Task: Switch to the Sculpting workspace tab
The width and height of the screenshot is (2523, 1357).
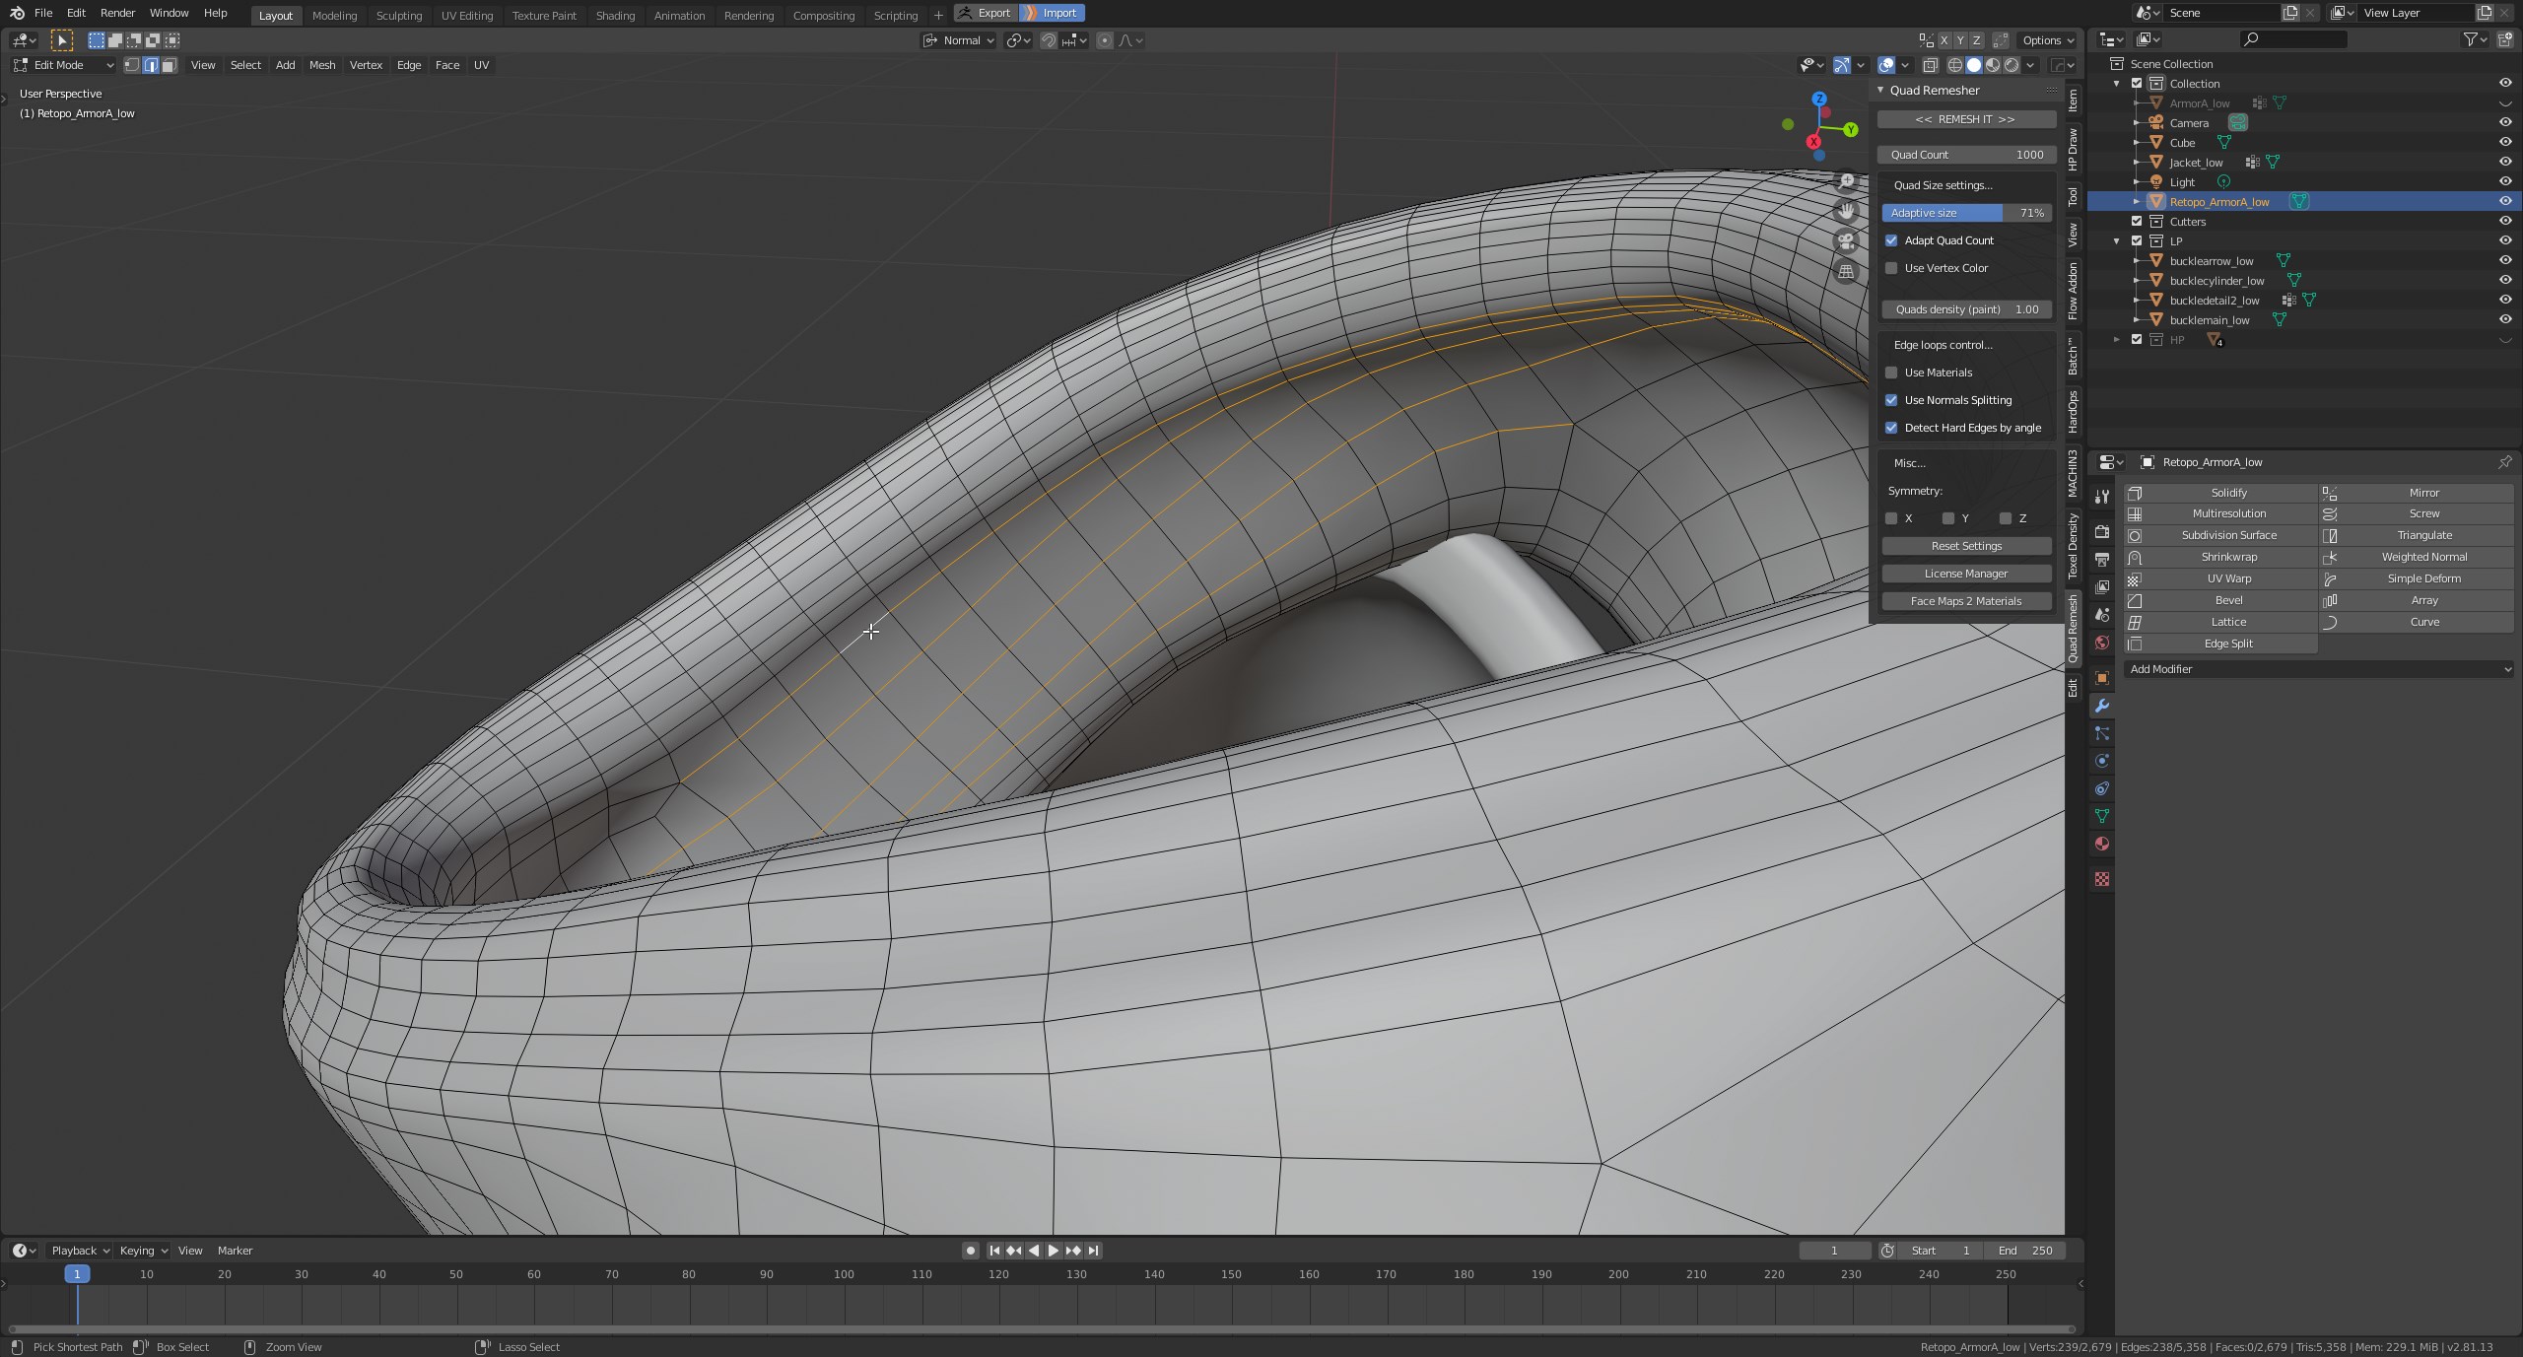Action: 400,15
